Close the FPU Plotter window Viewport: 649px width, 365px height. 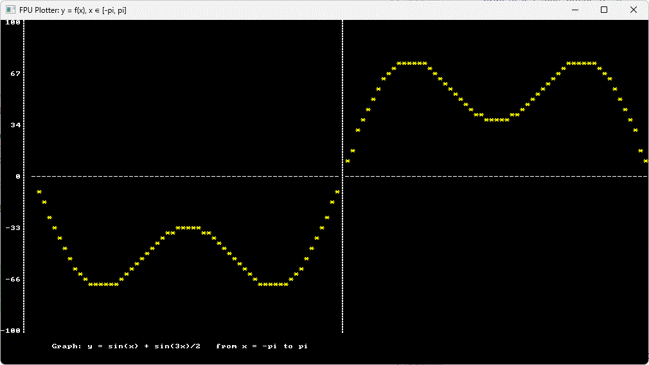click(x=634, y=10)
